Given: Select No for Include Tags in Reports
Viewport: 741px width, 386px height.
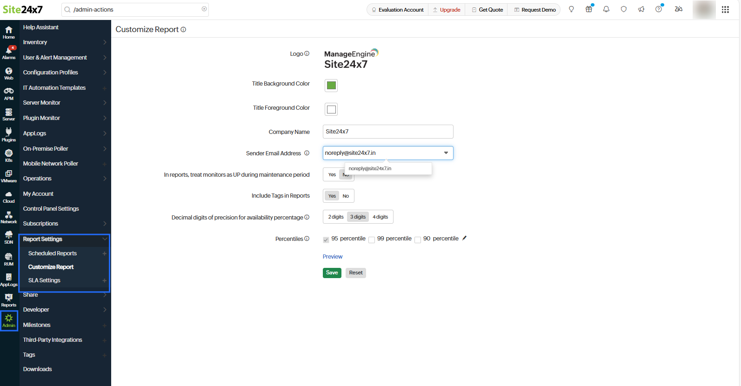Looking at the screenshot, I should [x=346, y=196].
